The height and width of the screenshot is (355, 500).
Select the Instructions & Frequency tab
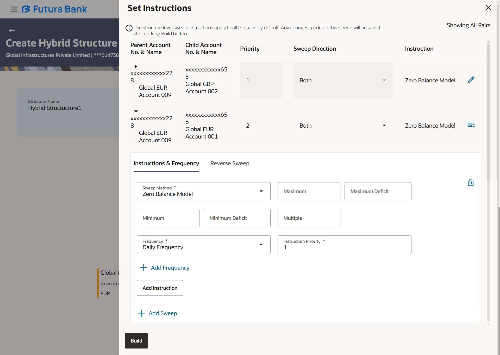pos(166,163)
